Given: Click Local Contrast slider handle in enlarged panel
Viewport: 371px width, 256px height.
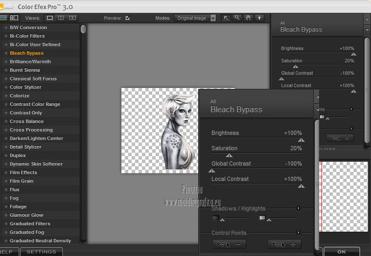Looking at the screenshot, I should tap(301, 186).
